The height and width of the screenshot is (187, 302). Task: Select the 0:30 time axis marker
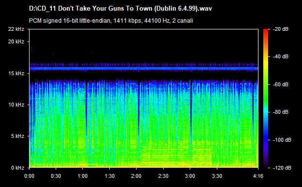[56, 176]
